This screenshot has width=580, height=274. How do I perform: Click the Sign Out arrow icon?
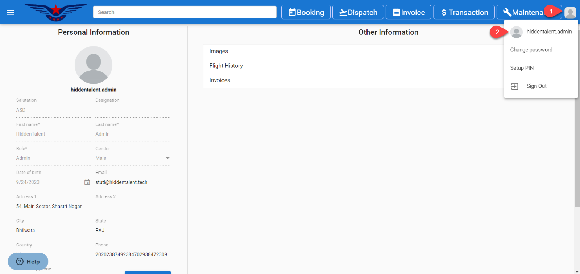pos(515,86)
